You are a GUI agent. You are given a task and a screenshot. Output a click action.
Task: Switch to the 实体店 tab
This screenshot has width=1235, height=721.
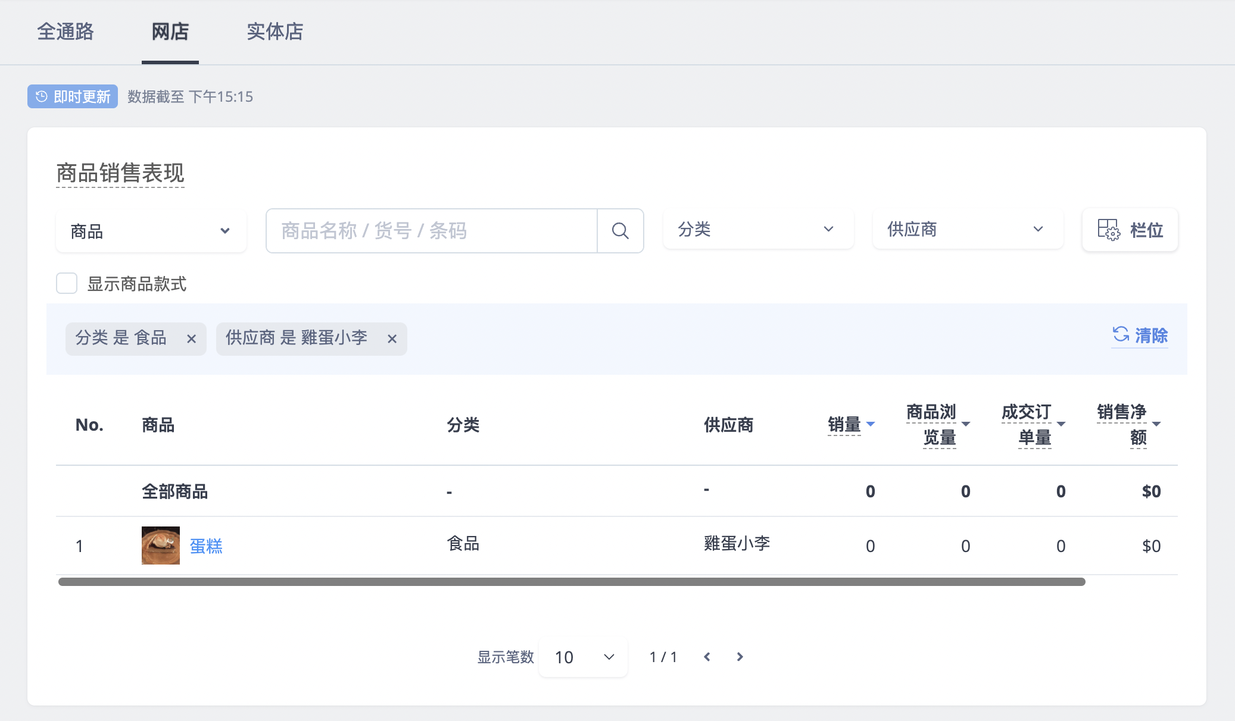tap(275, 32)
